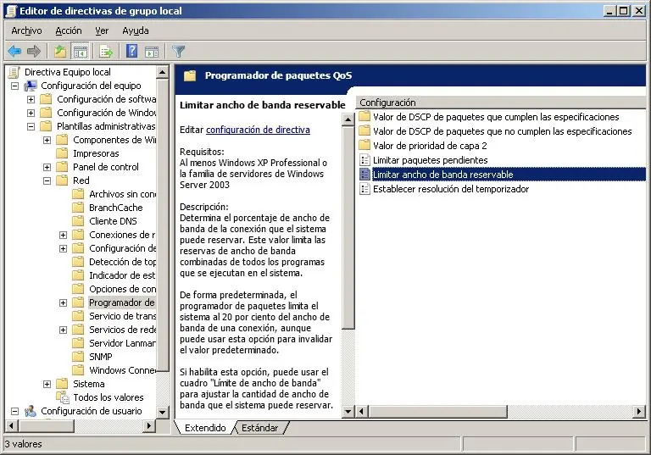This screenshot has width=651, height=455.
Task: Click policy icon of Limitar paquetes pendientes
Action: [x=364, y=160]
